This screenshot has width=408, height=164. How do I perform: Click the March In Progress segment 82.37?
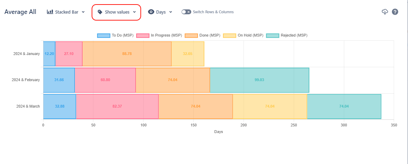(x=117, y=106)
